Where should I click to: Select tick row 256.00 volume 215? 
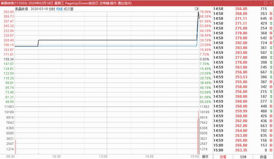pos(243,92)
